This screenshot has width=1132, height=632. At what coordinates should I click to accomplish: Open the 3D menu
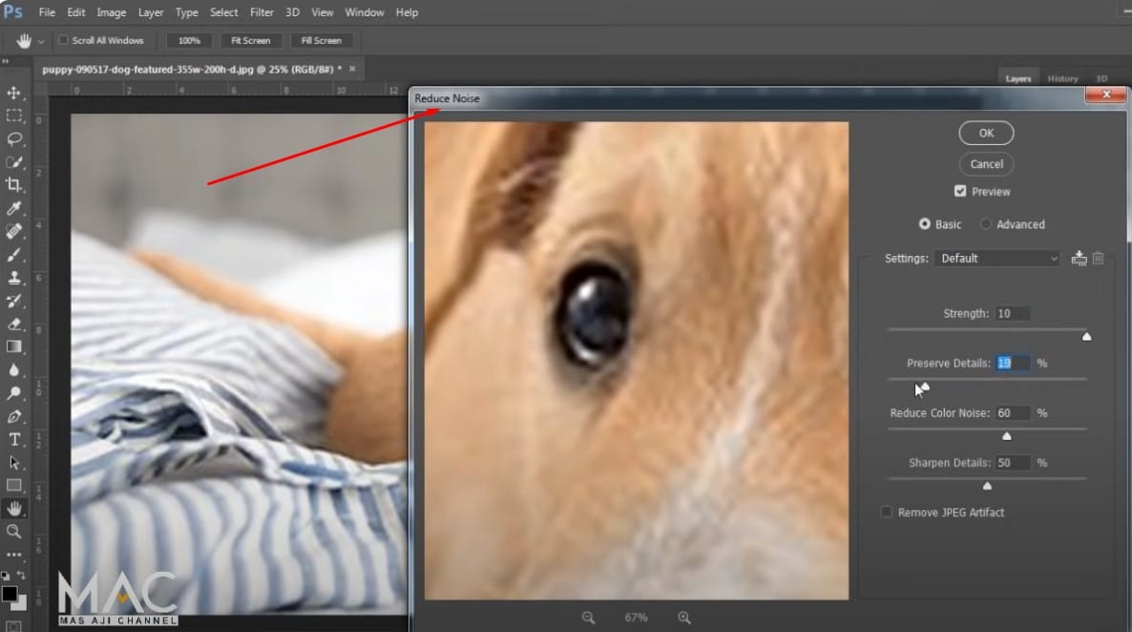pos(292,12)
